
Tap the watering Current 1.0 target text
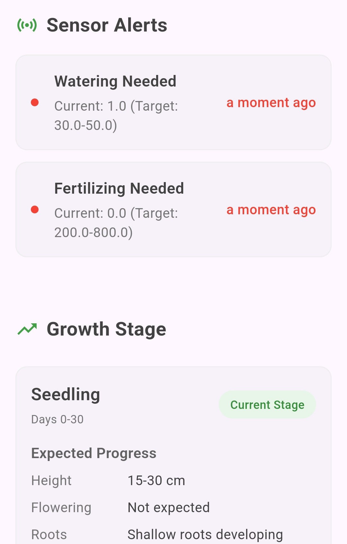click(116, 115)
